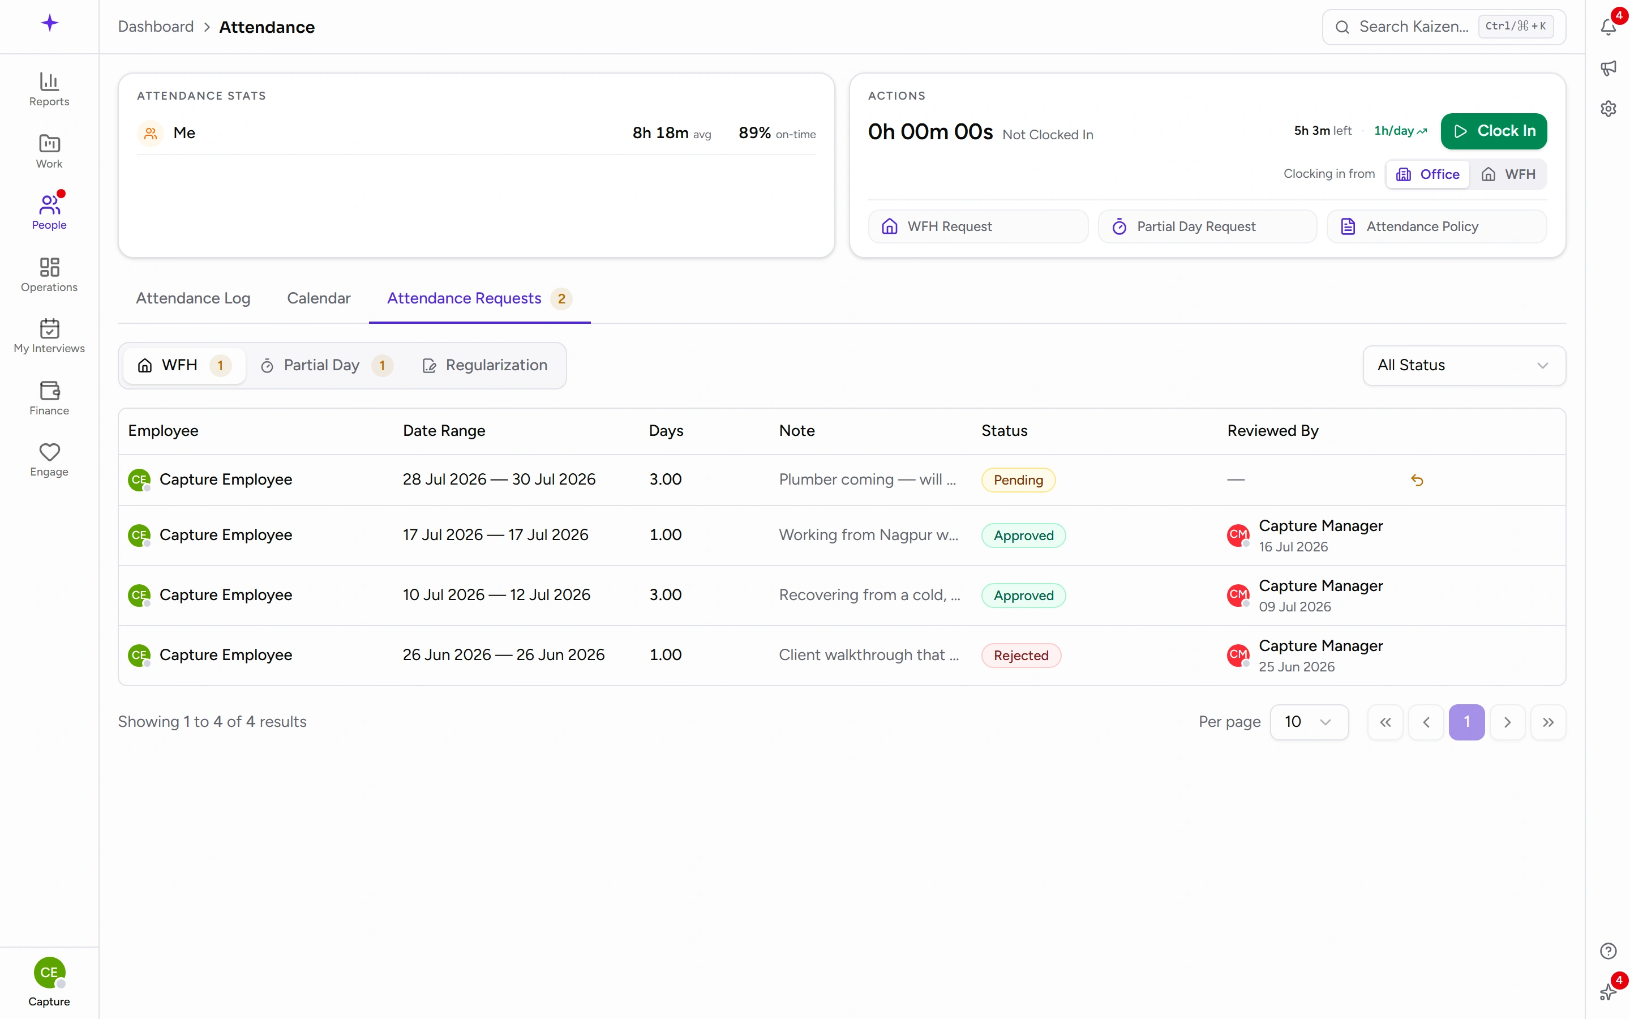Open the Finance wallet icon
Image resolution: width=1630 pixels, height=1019 pixels.
point(49,390)
